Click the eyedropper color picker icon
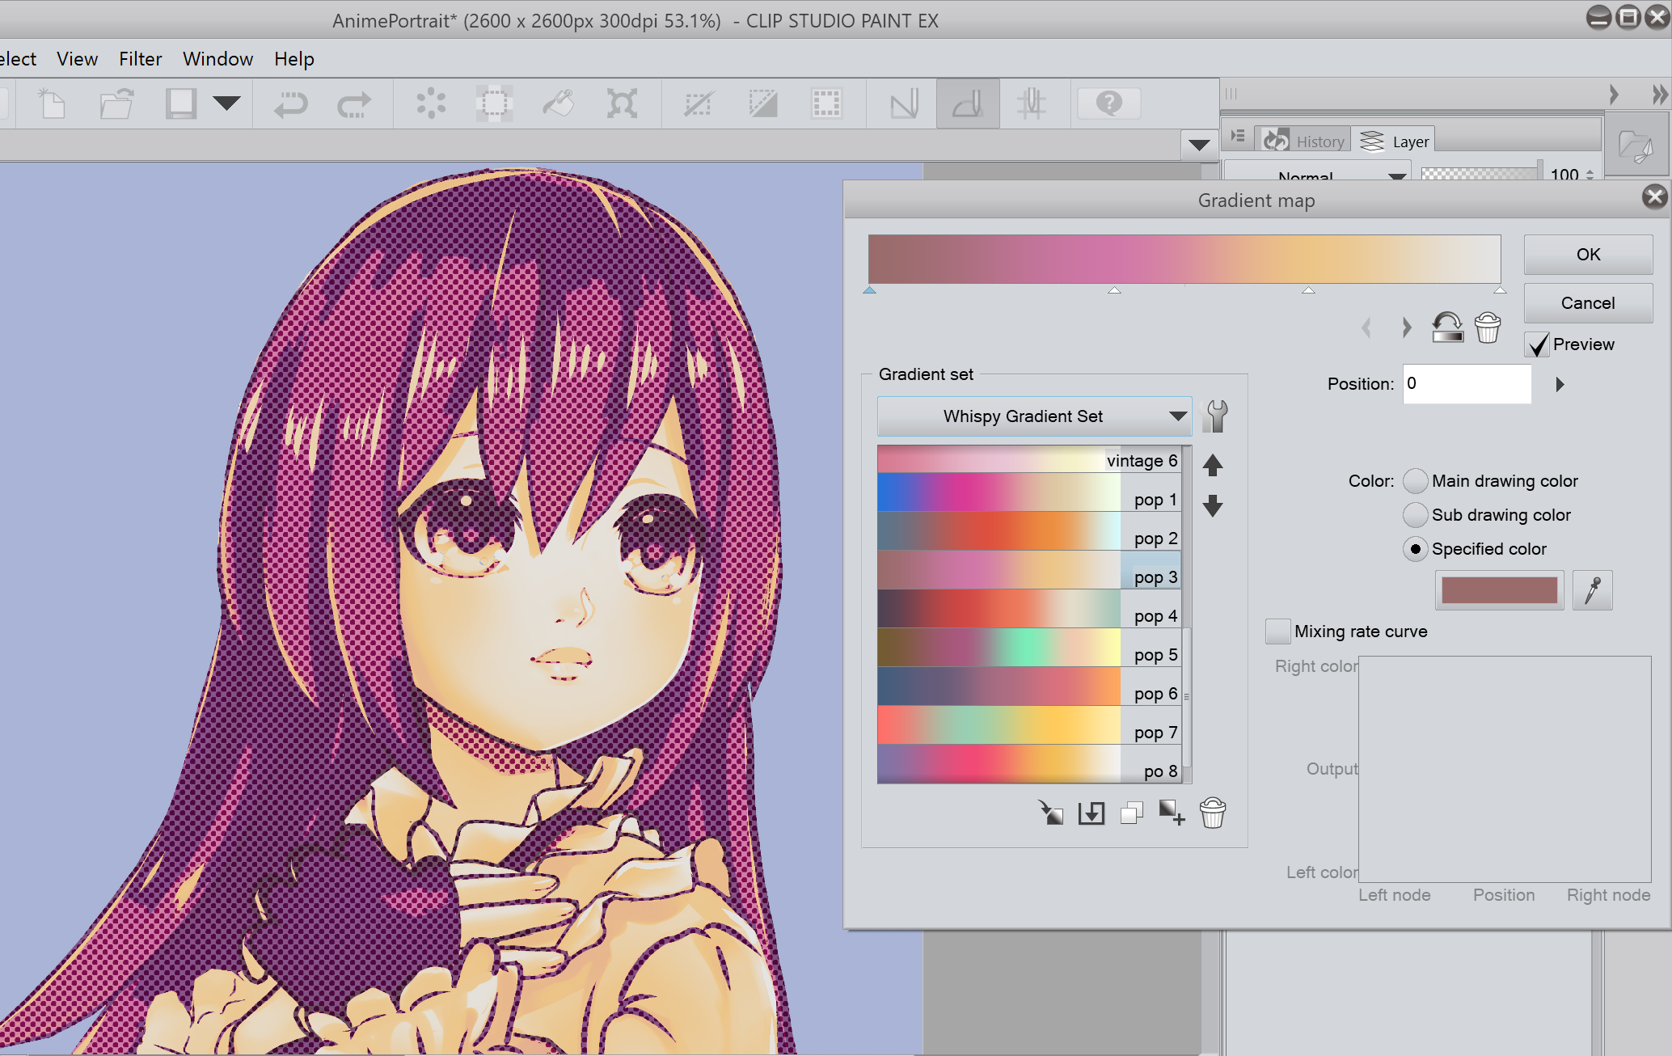The width and height of the screenshot is (1672, 1056). [x=1593, y=591]
